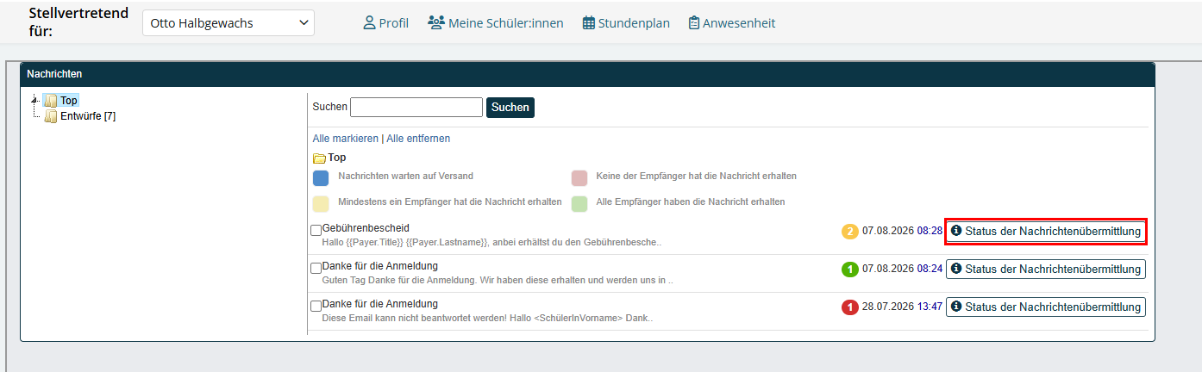Click legend text Alle Empfänger haben die Nachricht
The image size is (1202, 372).
[691, 201]
